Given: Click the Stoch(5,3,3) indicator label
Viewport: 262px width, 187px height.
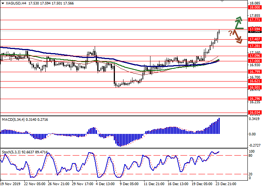Looking at the screenshot, I should tap(12, 153).
